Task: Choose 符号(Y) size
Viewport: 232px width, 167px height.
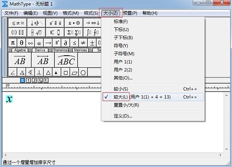Action: tap(153, 46)
